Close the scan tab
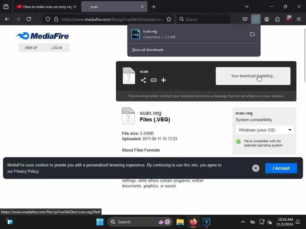 tap(142, 7)
